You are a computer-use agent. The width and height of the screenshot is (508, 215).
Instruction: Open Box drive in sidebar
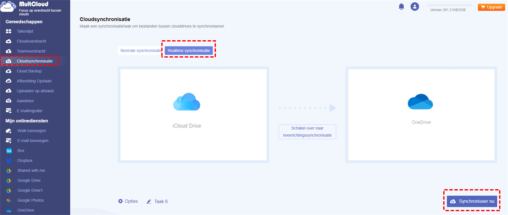[x=21, y=151]
